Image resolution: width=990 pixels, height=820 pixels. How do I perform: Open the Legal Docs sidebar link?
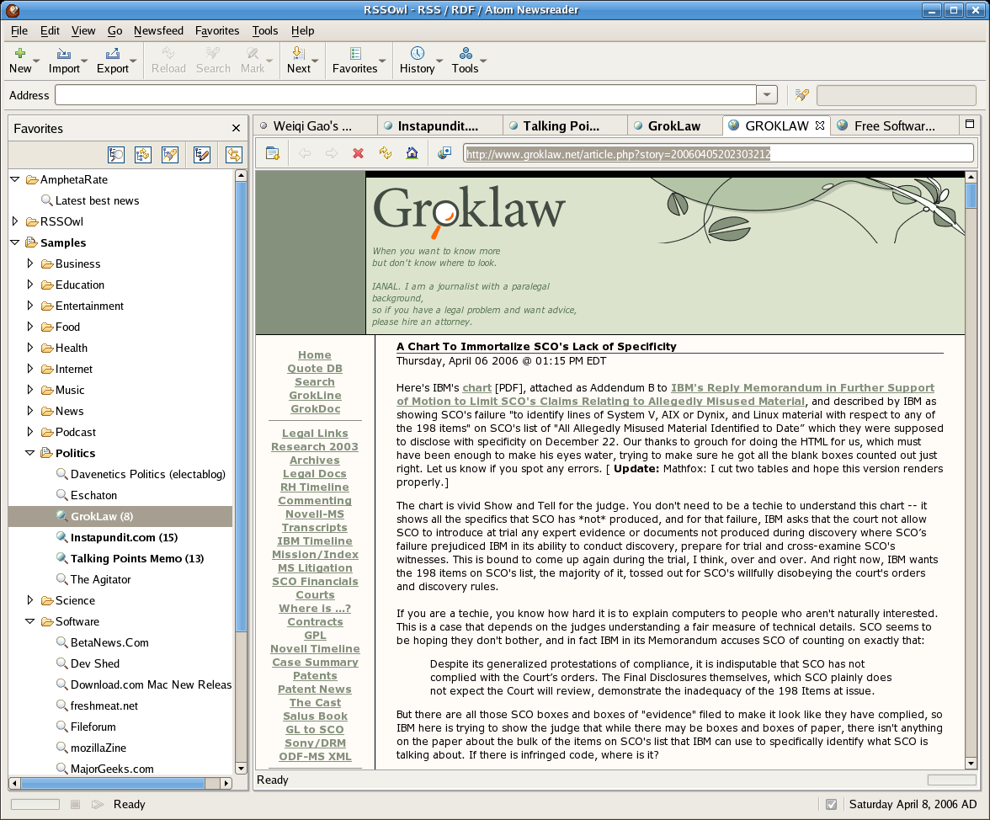(315, 474)
